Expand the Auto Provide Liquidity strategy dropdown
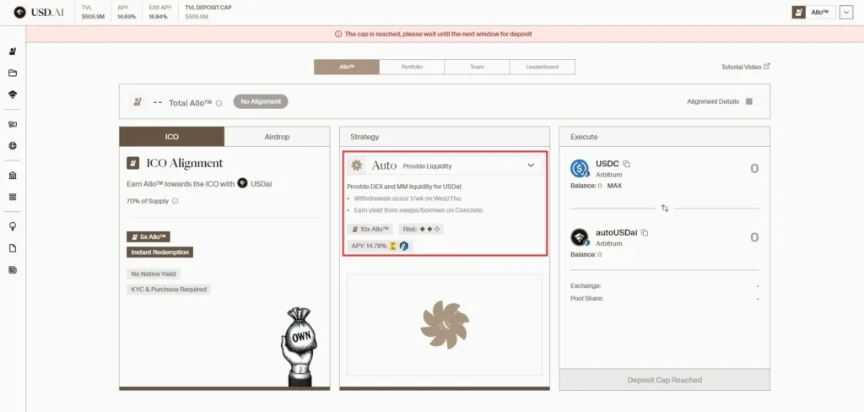Viewport: 864px width, 412px height. click(x=531, y=165)
